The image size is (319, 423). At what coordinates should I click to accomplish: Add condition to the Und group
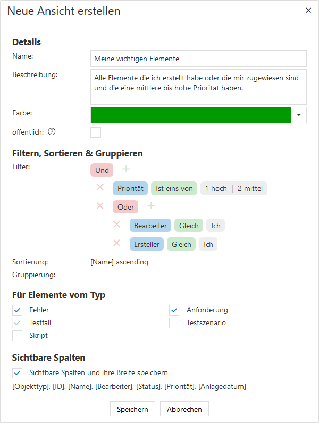tap(126, 169)
